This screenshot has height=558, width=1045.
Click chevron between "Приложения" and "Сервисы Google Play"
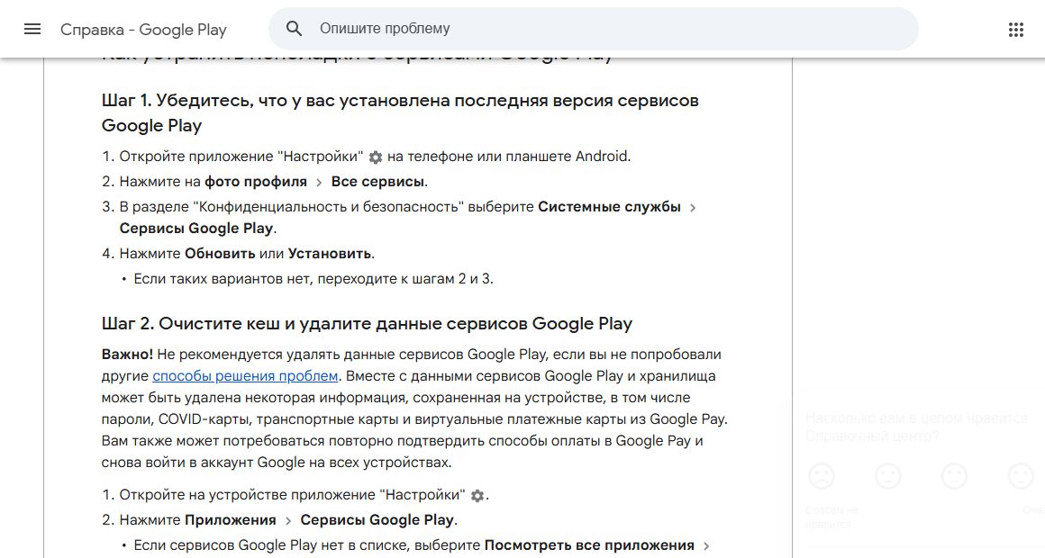coord(288,521)
